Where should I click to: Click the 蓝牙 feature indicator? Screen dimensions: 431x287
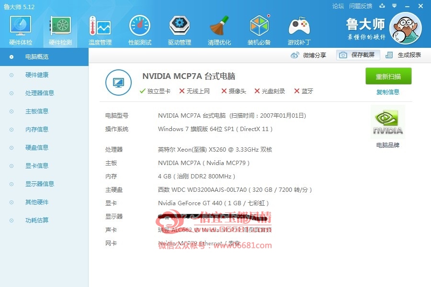click(x=304, y=91)
